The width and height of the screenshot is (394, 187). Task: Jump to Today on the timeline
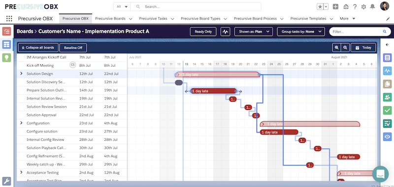363,47
